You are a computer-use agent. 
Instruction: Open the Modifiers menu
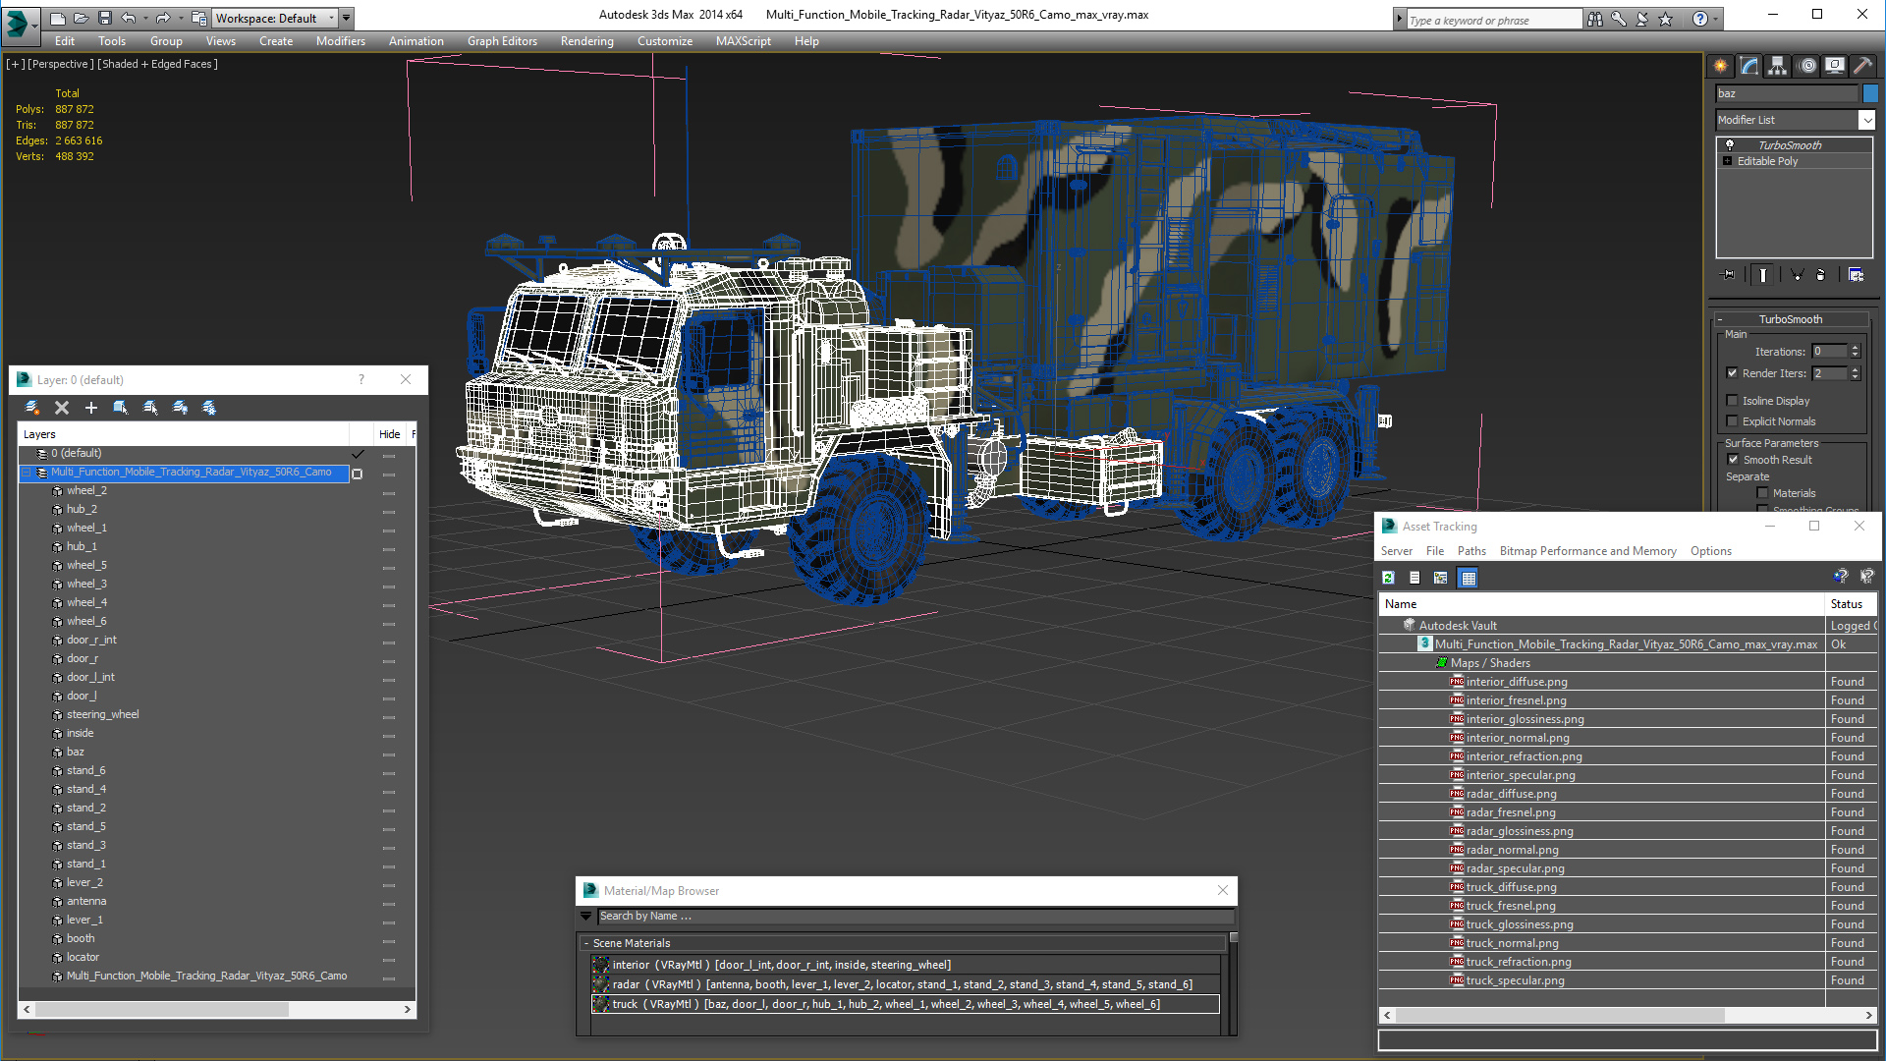(x=340, y=41)
